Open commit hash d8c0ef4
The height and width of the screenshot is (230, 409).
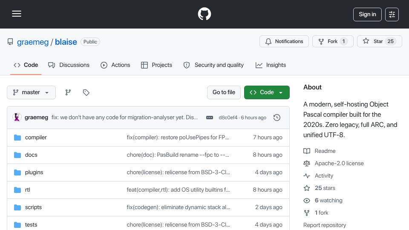pos(228,118)
